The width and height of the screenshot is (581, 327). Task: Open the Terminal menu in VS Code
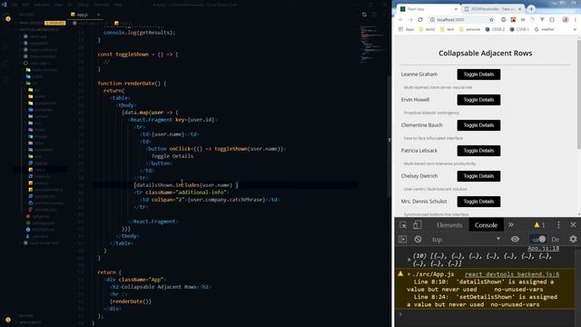tap(101, 5)
